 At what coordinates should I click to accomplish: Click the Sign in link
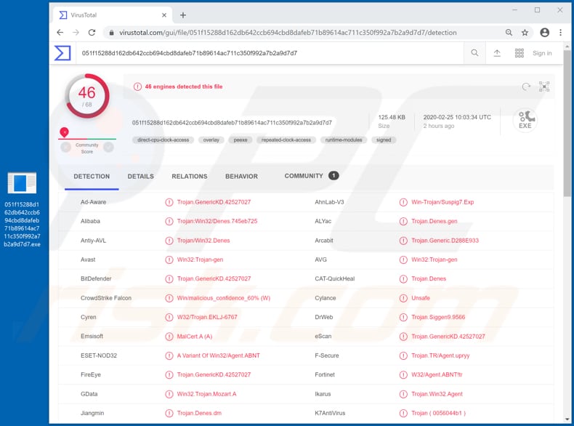(542, 53)
